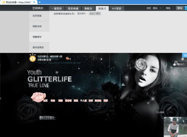The height and width of the screenshot is (137, 187).
Task: Open the 时光轴 timeline navigation link
Action: (x=98, y=101)
